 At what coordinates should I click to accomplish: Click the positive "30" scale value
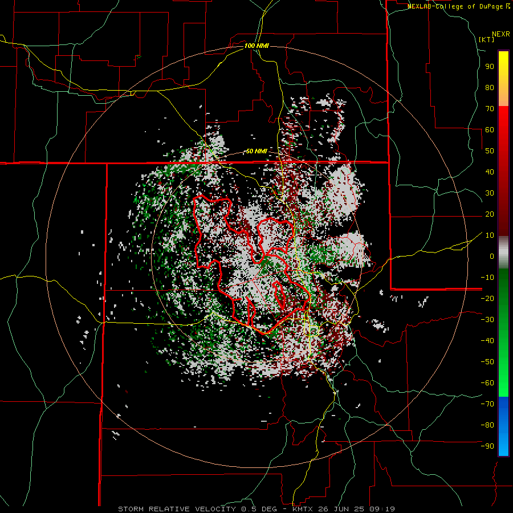click(x=490, y=193)
